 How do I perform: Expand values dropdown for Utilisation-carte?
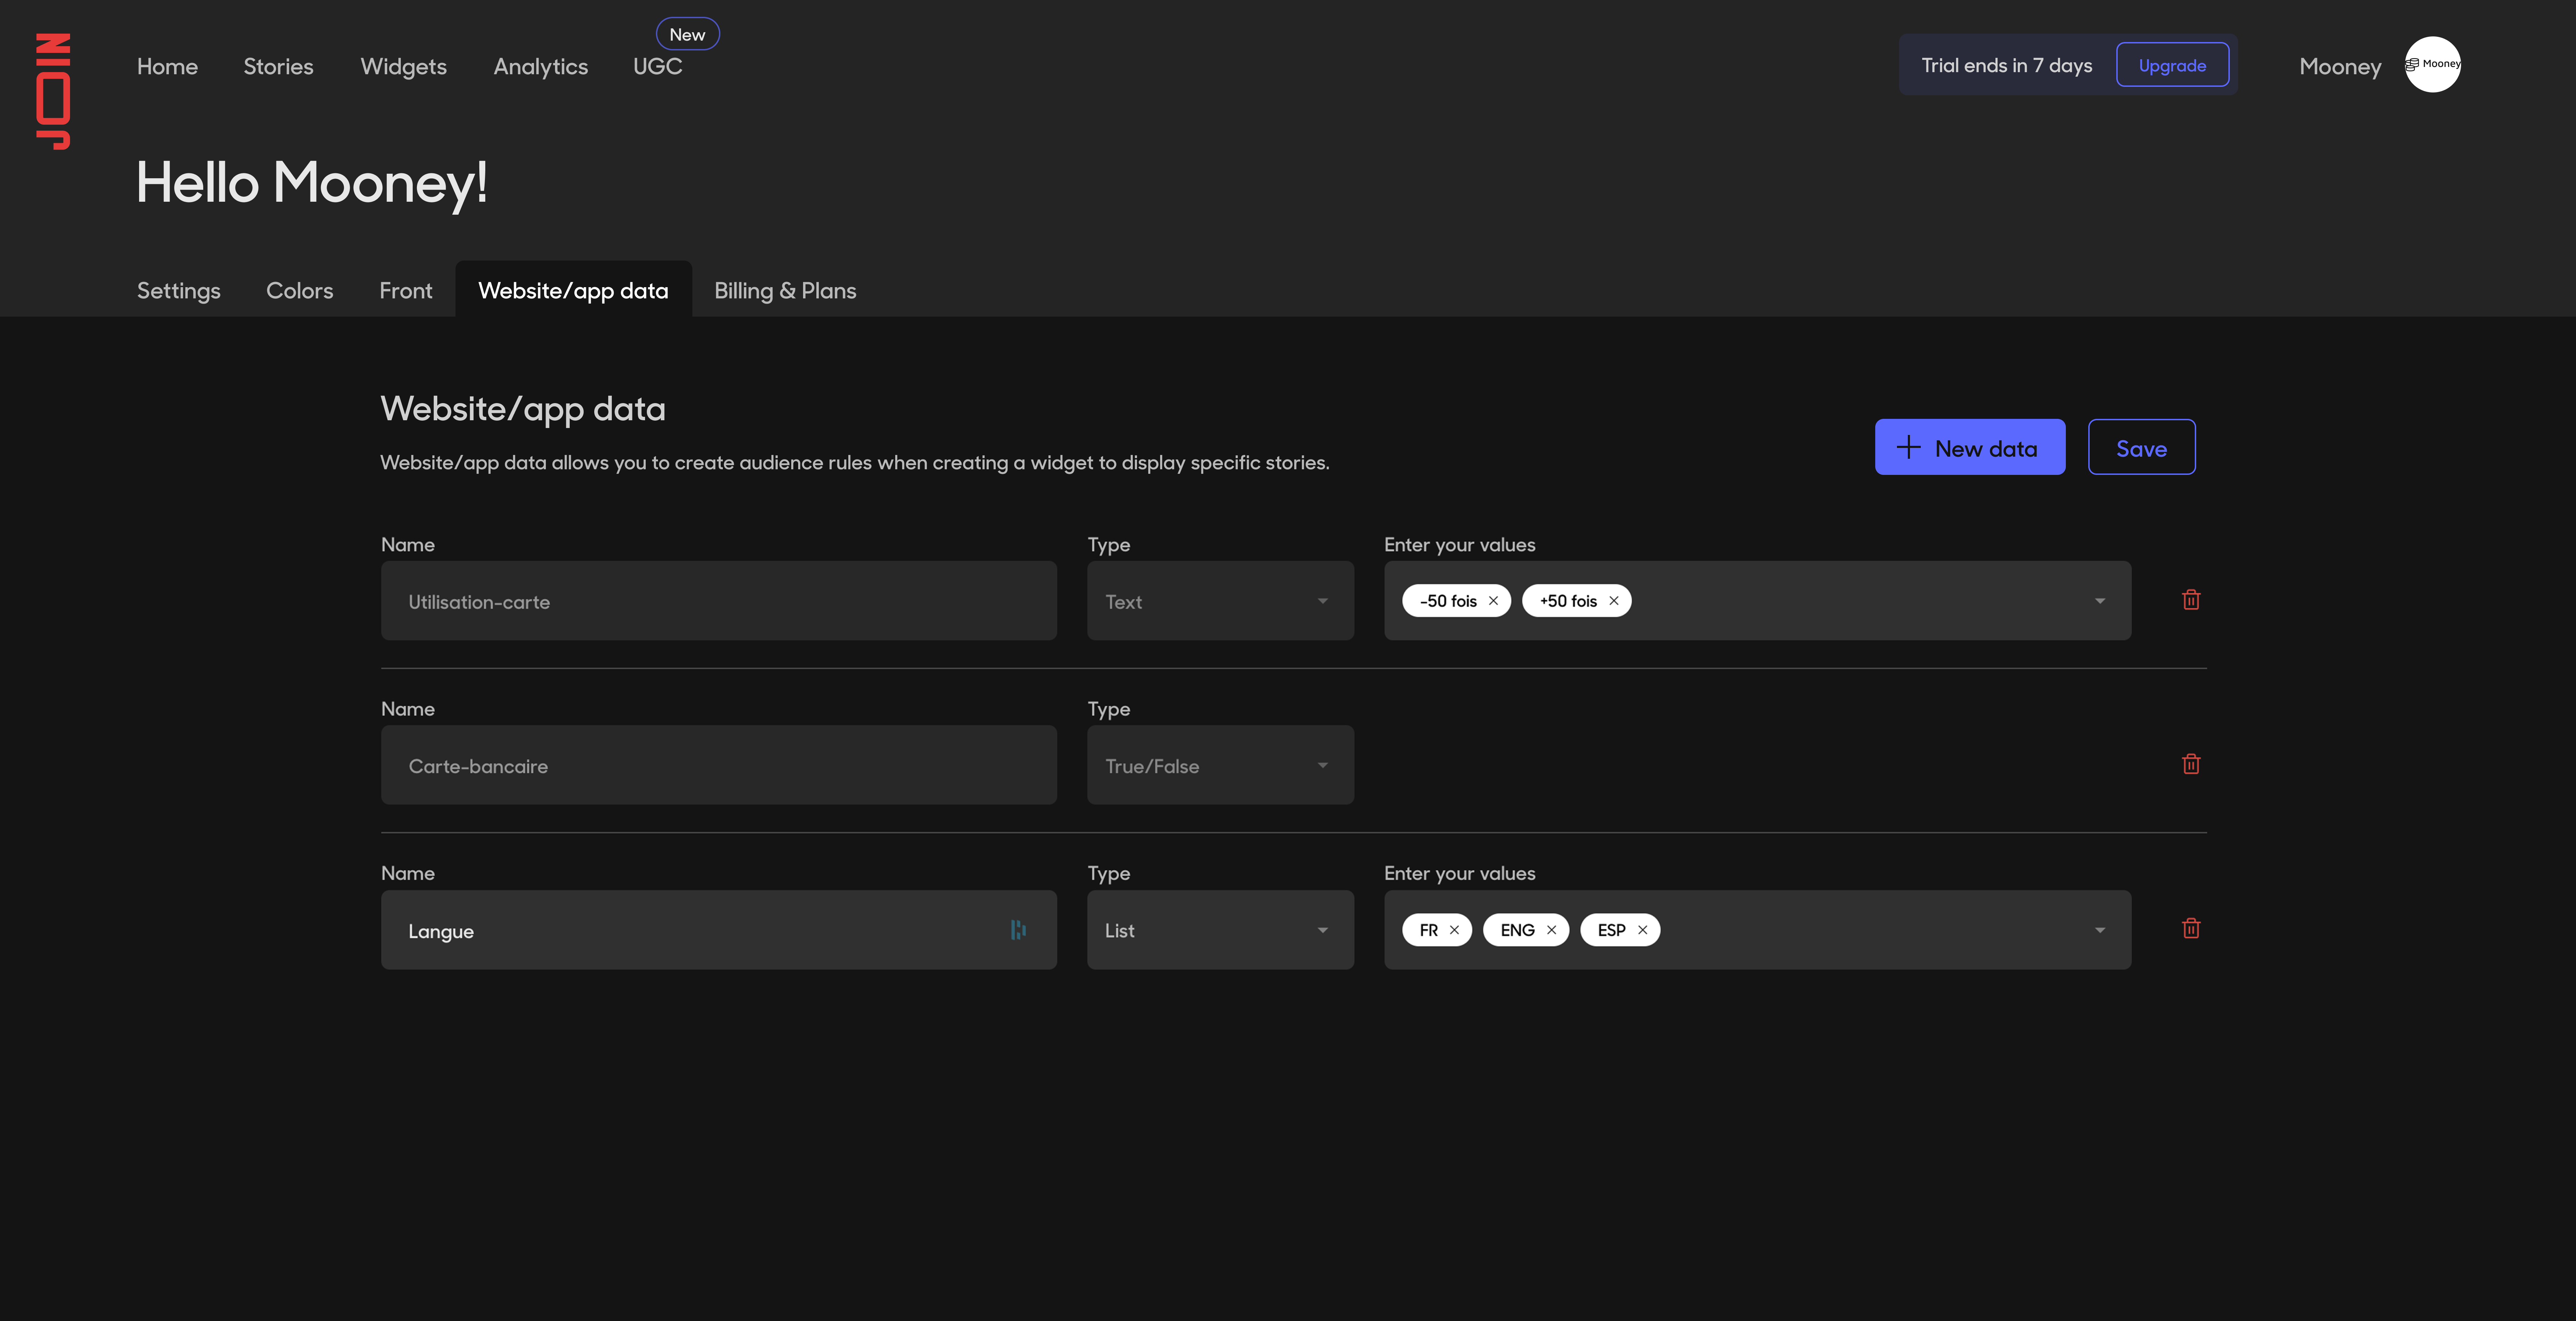2099,602
